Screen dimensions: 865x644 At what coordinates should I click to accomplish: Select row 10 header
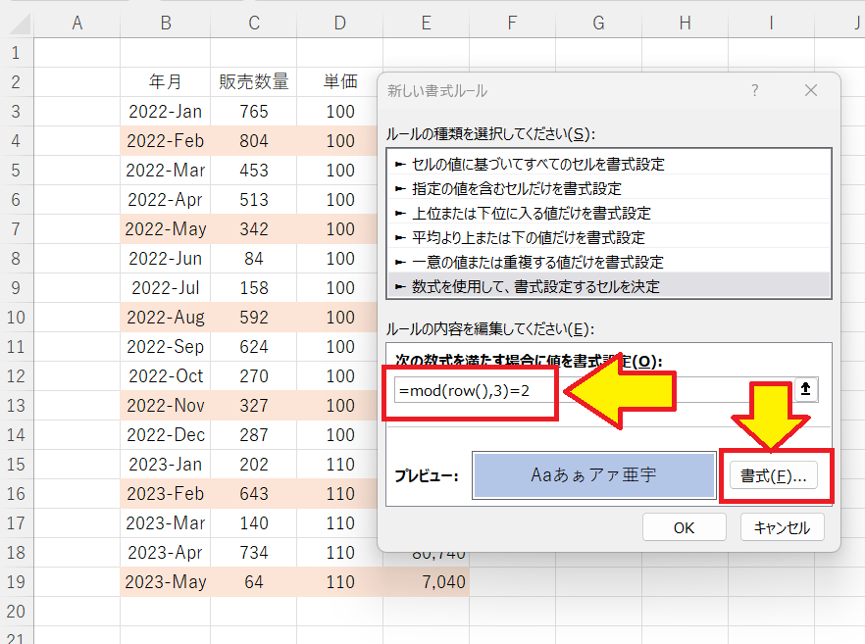coord(16,318)
